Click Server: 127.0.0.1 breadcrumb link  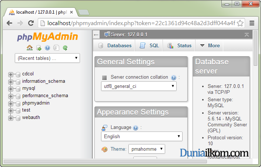(129, 35)
